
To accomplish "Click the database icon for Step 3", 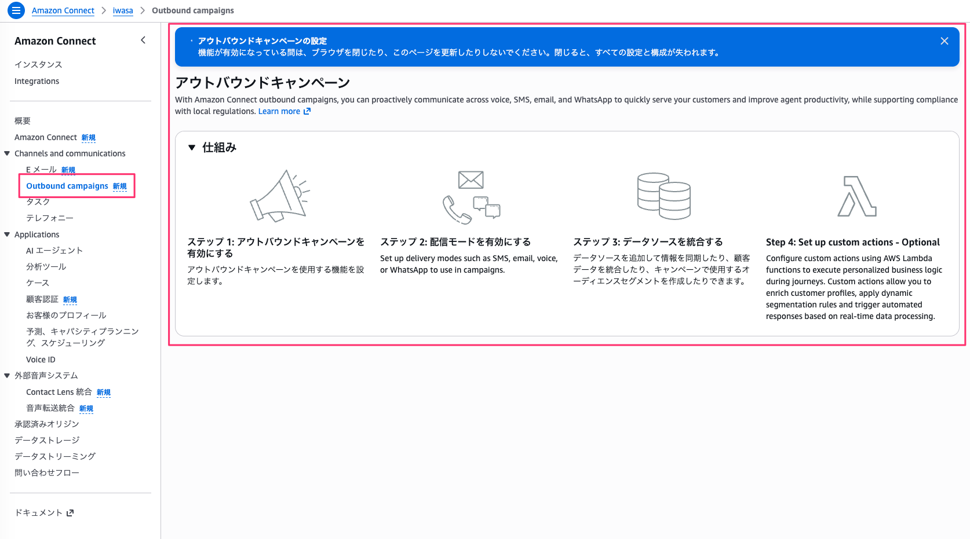I will 664,196.
